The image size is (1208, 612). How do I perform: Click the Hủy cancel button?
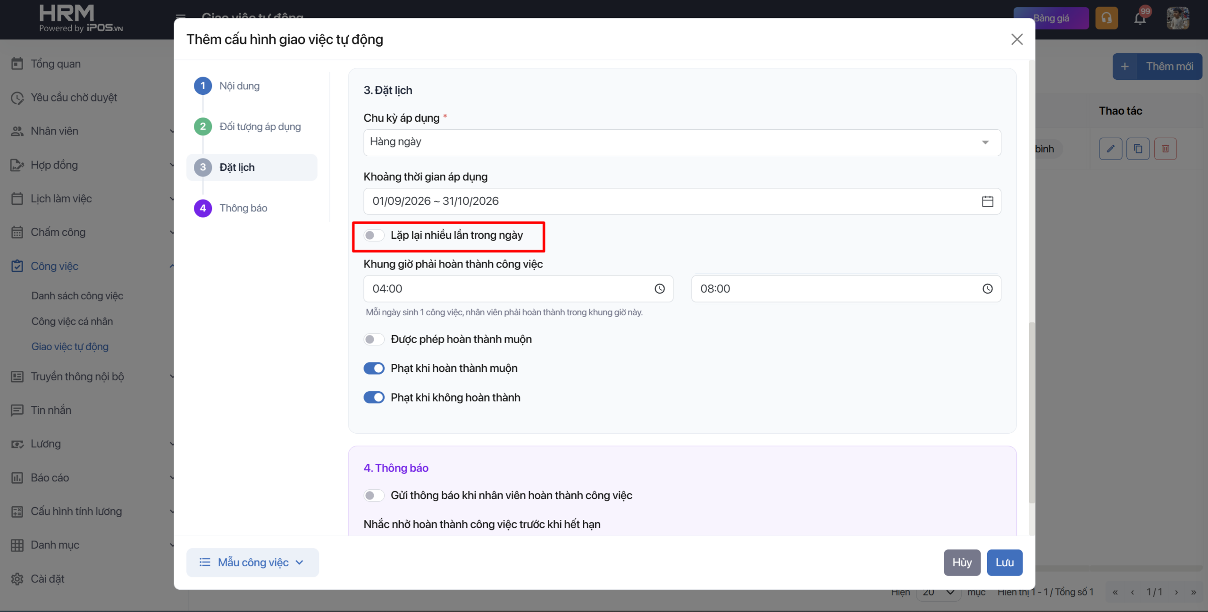[x=962, y=562]
